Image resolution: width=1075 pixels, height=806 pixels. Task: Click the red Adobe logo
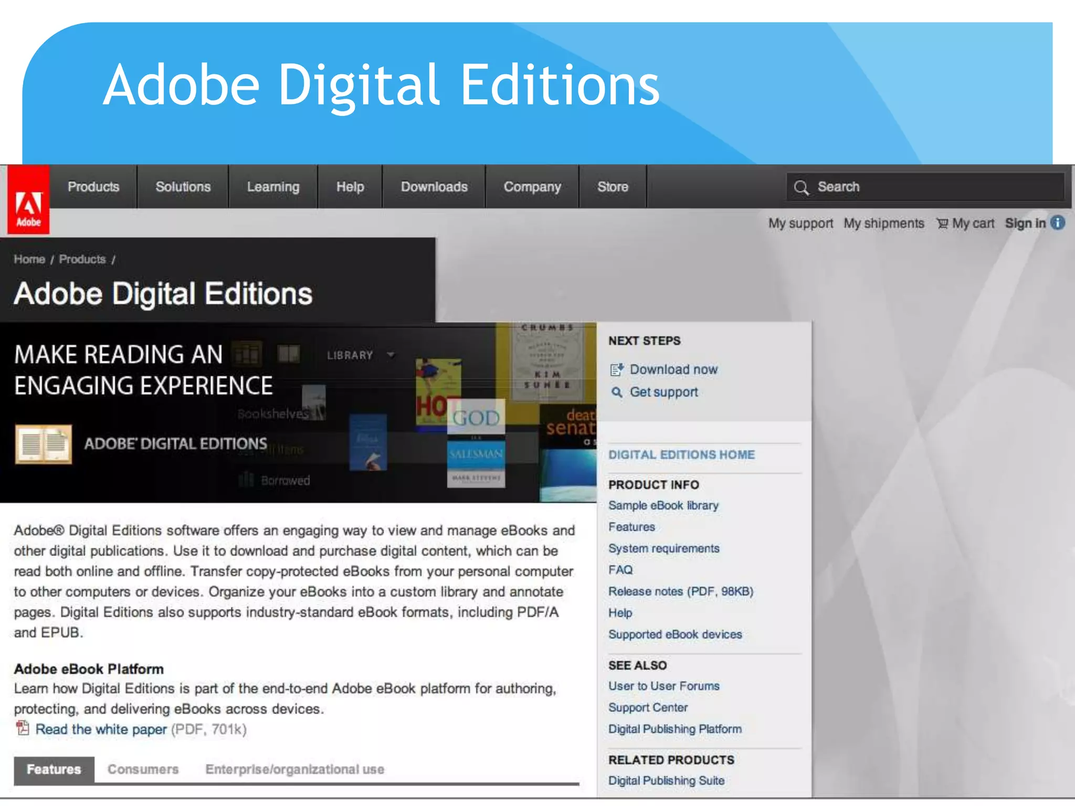click(x=28, y=199)
